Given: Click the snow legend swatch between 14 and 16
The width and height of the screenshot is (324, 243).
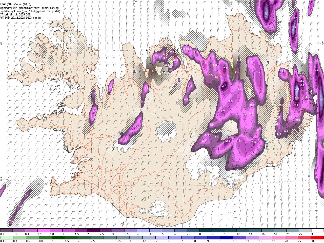Looking at the screenshot, I should coord(255,231).
